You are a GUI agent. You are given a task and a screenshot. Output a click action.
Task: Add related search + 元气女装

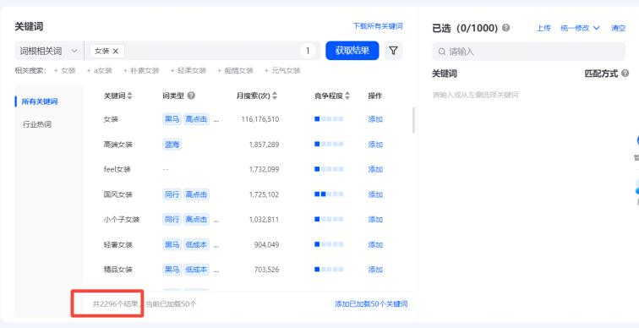click(x=282, y=70)
